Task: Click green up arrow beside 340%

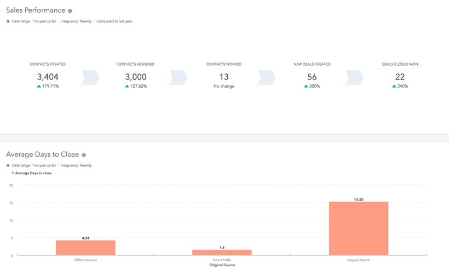Action: pos(394,86)
